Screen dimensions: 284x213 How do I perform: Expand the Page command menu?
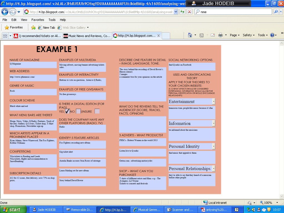click(234, 35)
